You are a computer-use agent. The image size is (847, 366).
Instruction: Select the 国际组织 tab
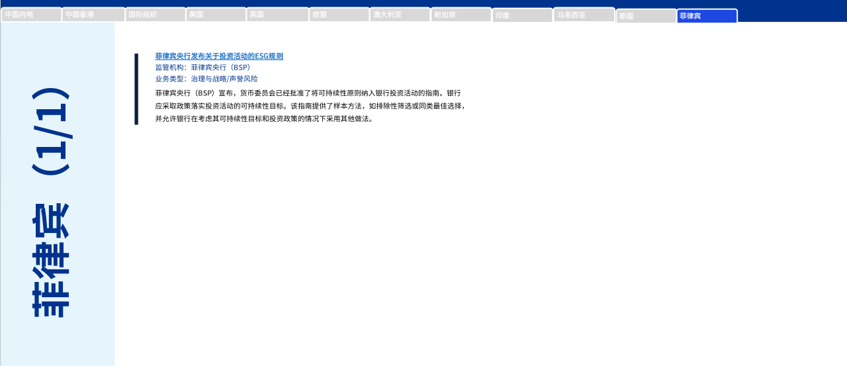156,15
